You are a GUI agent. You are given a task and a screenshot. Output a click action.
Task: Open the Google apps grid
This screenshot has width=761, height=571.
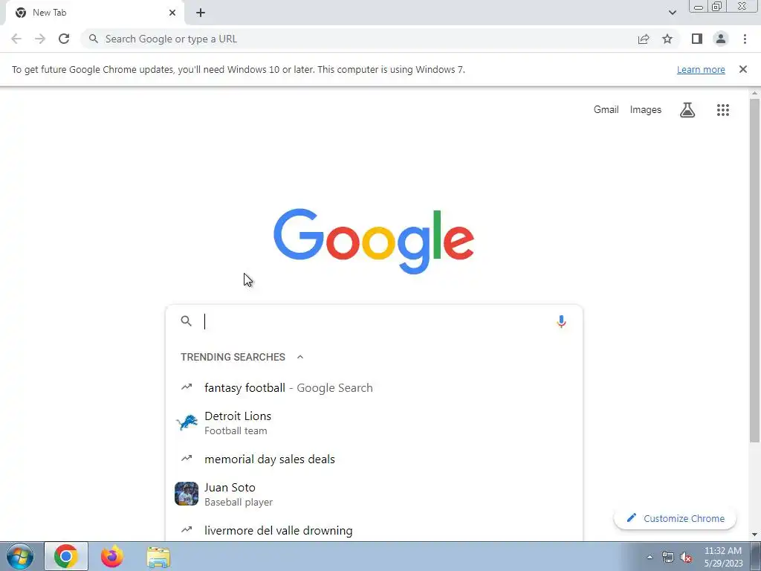pos(723,110)
